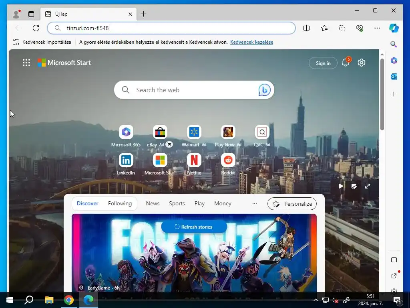Image resolution: width=410 pixels, height=308 pixels.
Task: Open Google Chrome from taskbar
Action: point(69,300)
